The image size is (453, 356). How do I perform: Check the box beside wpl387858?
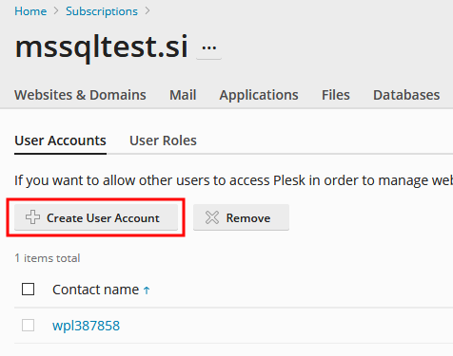pos(28,325)
